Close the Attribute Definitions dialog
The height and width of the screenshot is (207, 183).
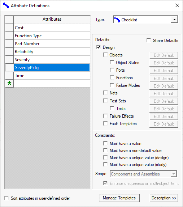pos(177,5)
